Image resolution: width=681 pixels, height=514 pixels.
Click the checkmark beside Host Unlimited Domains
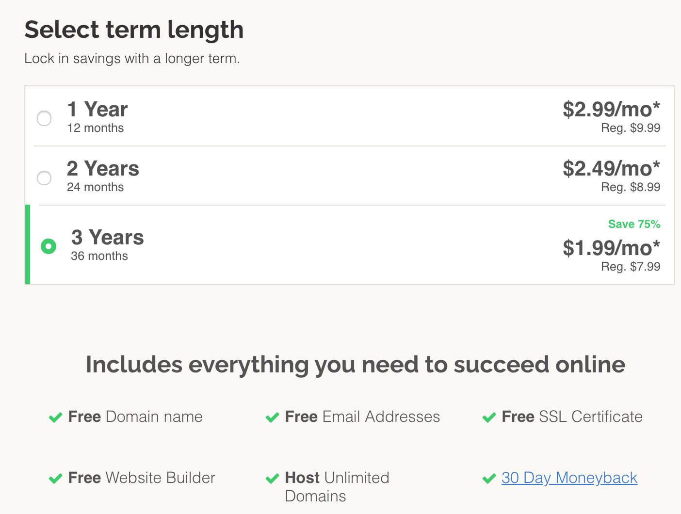(272, 479)
